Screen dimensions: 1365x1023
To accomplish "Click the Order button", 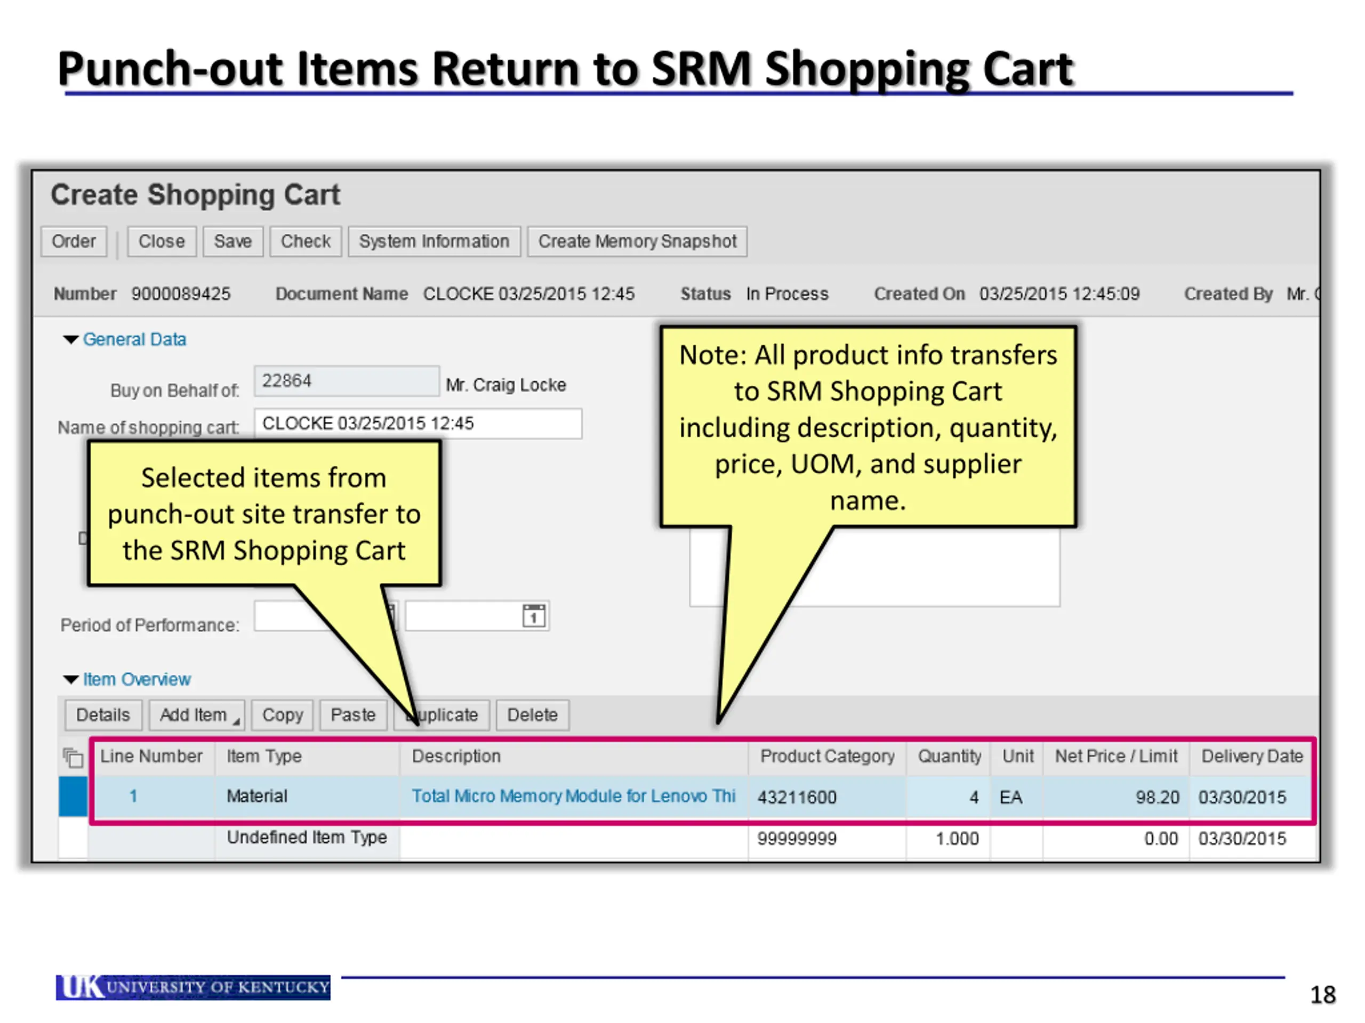I will (x=74, y=241).
